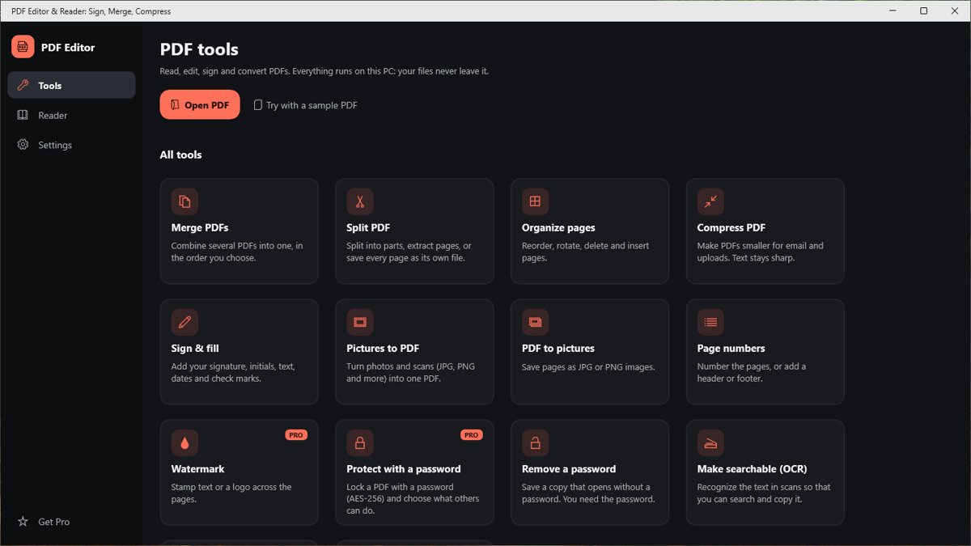This screenshot has width=971, height=546.
Task: Click the All tools heading
Action: pyautogui.click(x=181, y=154)
